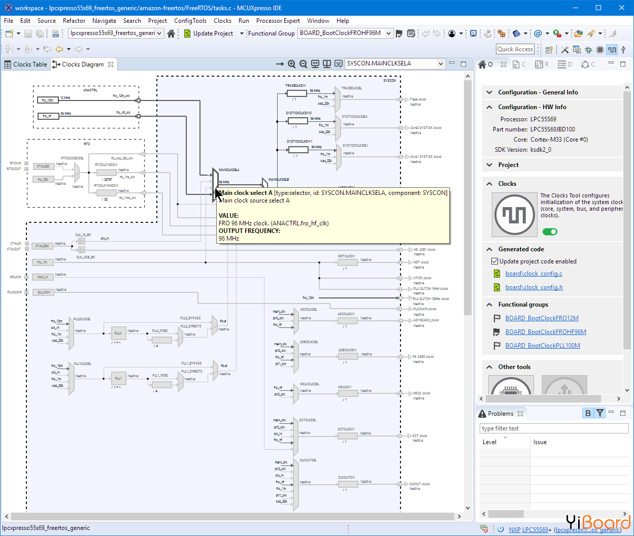
Task: Collapse the Configuration - HW Info section
Action: (x=489, y=107)
